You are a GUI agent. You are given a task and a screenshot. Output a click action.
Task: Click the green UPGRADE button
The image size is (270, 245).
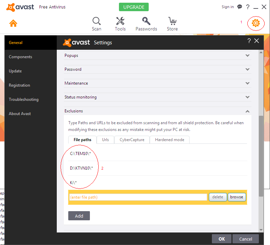[134, 7]
